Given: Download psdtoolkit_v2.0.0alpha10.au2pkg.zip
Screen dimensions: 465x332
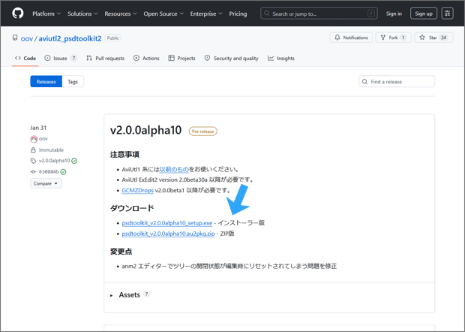Looking at the screenshot, I should pos(168,234).
